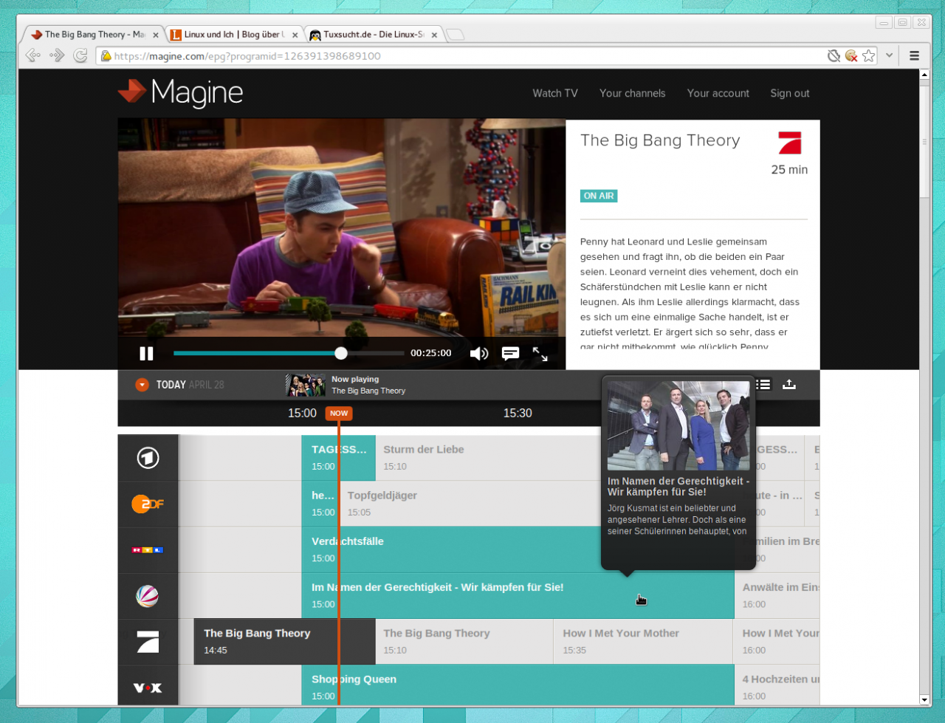Click the Sign out link

tap(790, 93)
